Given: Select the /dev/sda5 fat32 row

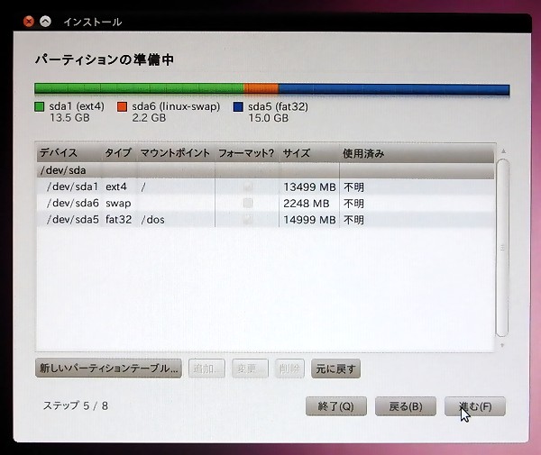Looking at the screenshot, I should pyautogui.click(x=265, y=219).
